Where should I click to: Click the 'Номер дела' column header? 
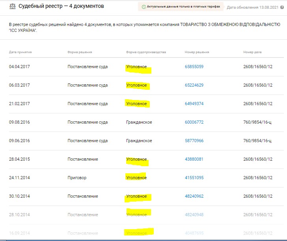tap(252, 52)
